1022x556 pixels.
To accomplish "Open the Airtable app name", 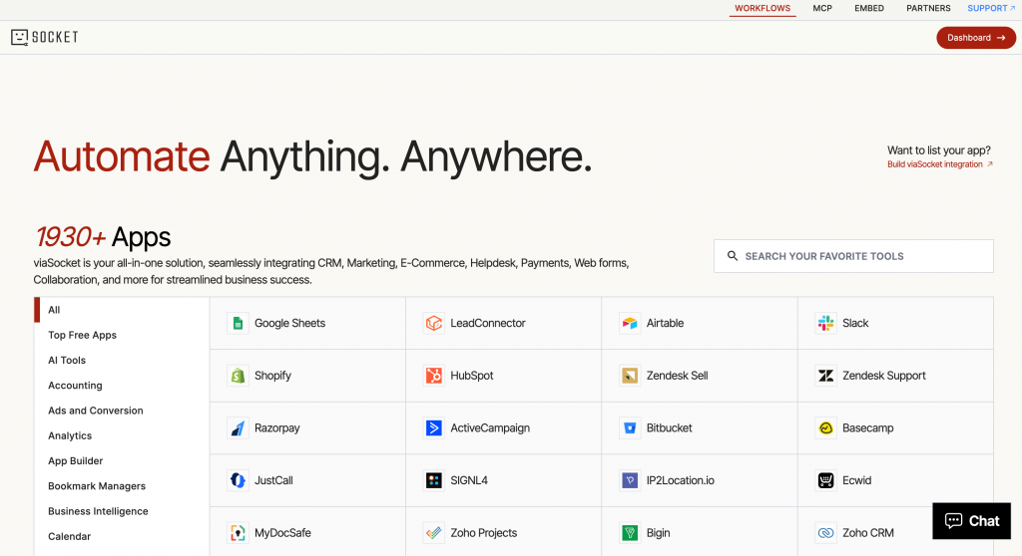I will (x=665, y=323).
